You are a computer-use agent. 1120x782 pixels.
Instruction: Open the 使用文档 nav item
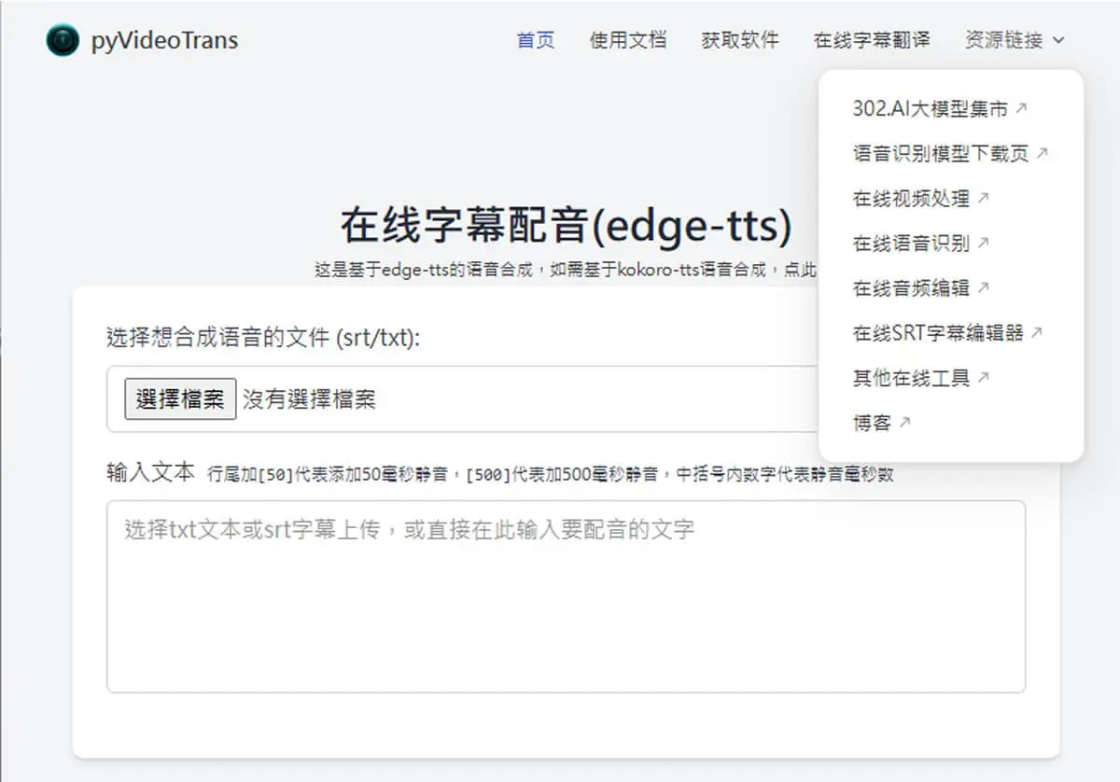628,40
